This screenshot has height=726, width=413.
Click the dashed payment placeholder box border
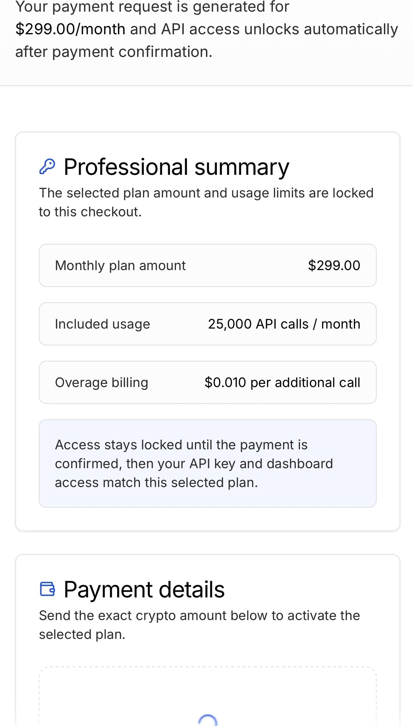coord(208,667)
